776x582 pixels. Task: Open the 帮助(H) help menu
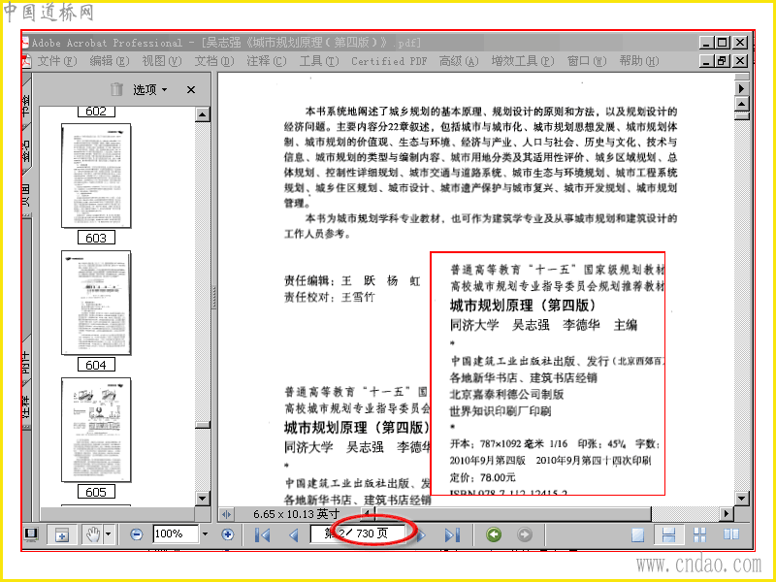pyautogui.click(x=639, y=61)
